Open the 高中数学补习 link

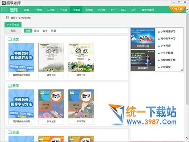168,39
